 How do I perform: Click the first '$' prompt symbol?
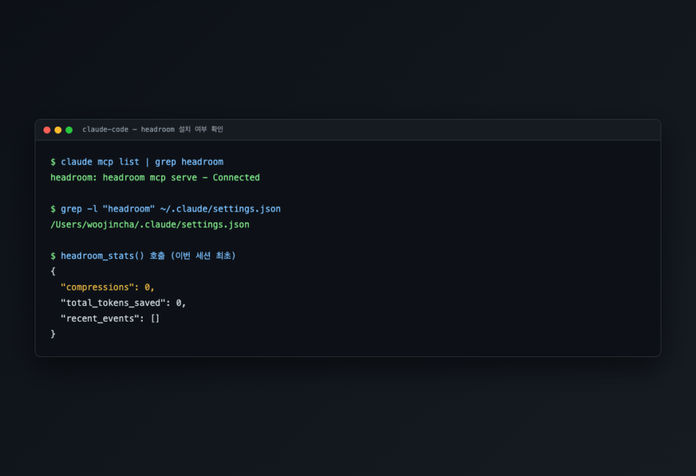click(53, 162)
